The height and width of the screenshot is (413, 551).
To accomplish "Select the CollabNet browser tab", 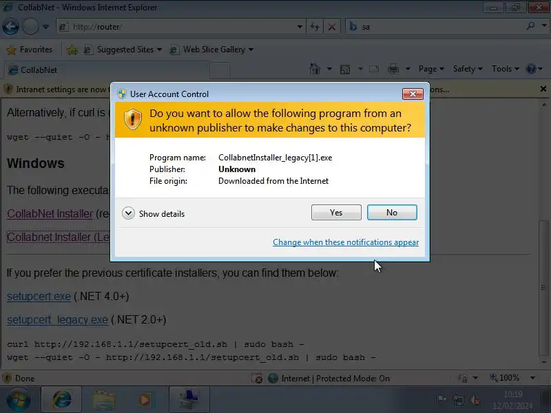I will pyautogui.click(x=107, y=70).
